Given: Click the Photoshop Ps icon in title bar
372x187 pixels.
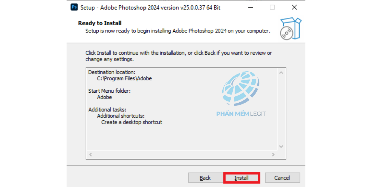Looking at the screenshot, I should (x=74, y=7).
